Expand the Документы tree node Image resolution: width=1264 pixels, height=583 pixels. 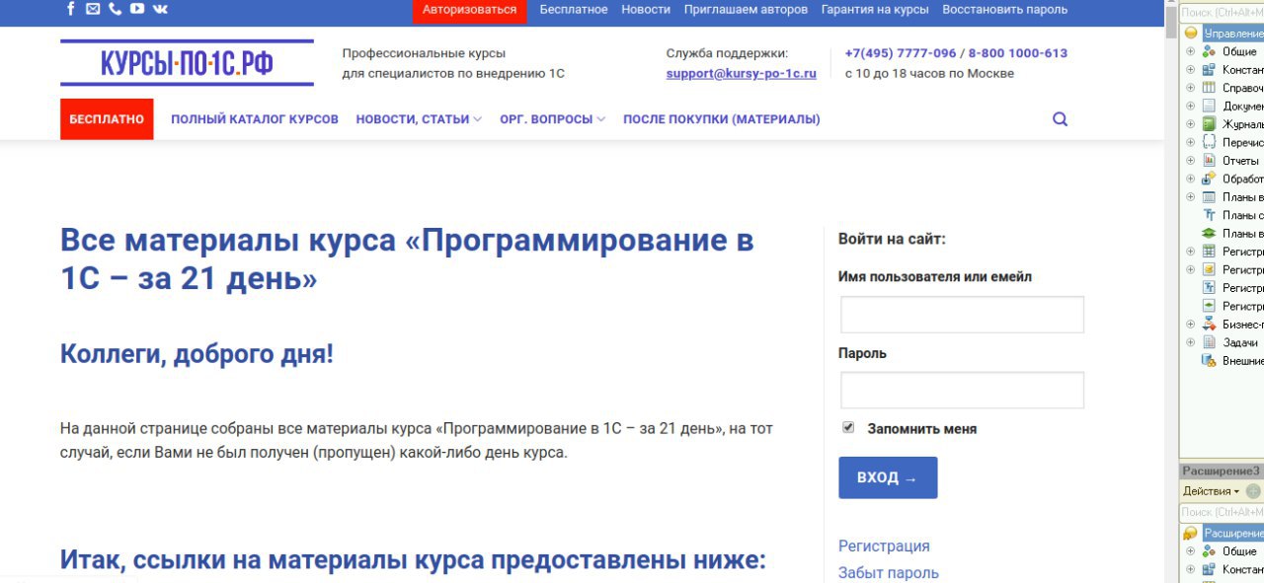[1190, 106]
